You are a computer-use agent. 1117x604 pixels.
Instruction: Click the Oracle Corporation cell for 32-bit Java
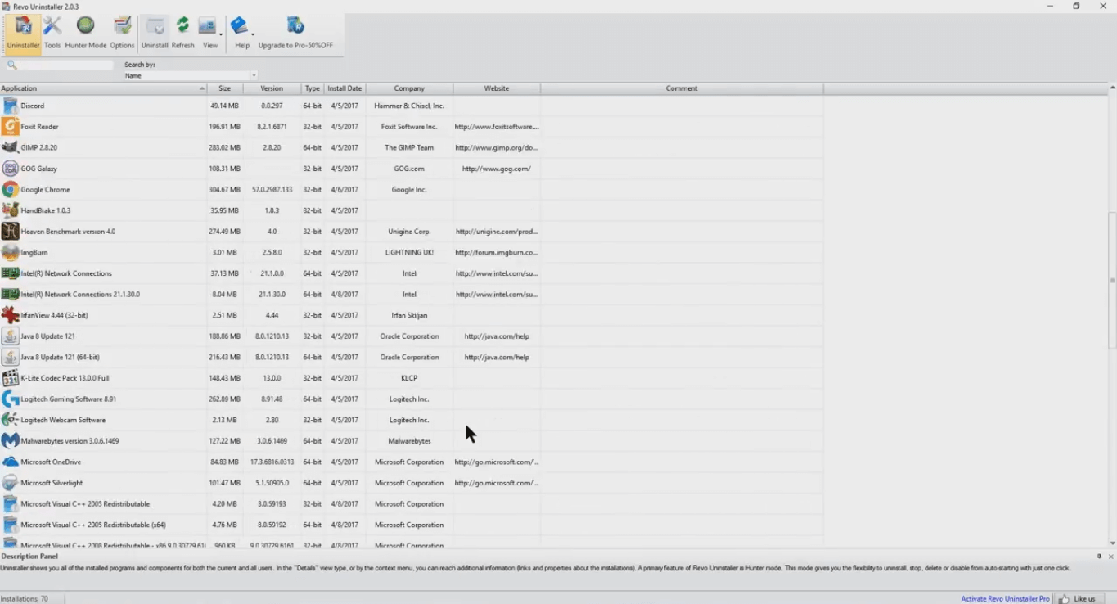click(x=409, y=336)
